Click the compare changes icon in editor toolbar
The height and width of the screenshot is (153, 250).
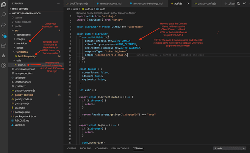coord(239,3)
